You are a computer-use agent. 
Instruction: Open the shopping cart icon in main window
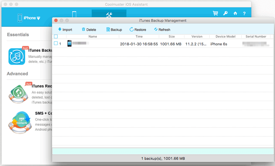pyautogui.click(x=215, y=13)
